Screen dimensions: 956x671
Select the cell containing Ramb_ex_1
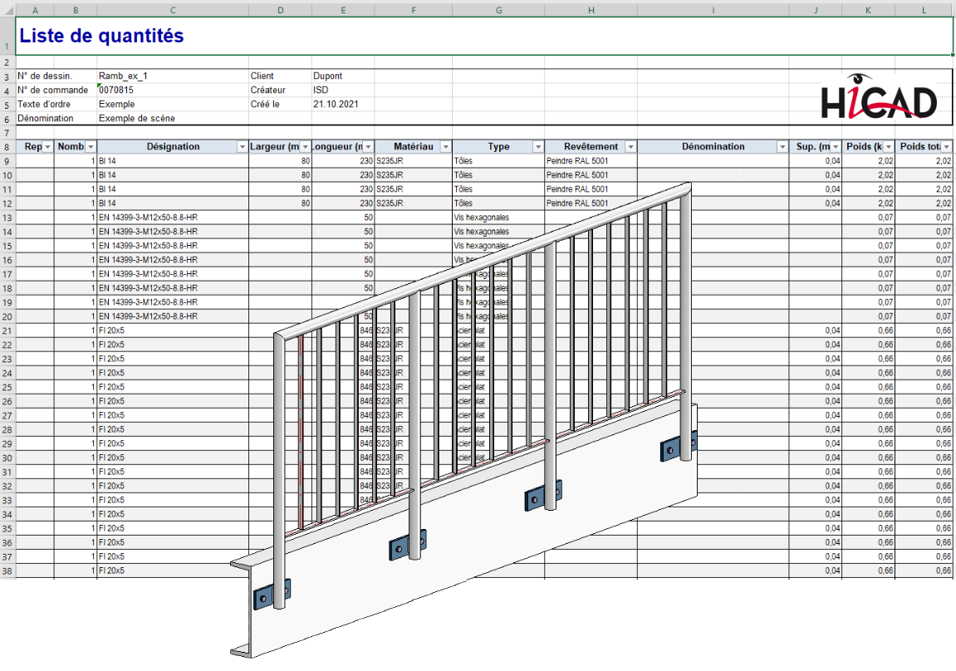[x=123, y=76]
